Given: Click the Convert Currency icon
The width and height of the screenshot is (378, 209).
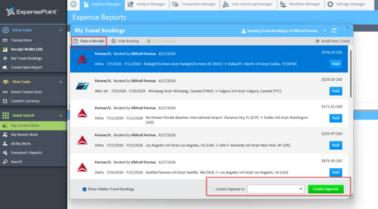Looking at the screenshot, I should 5,101.
